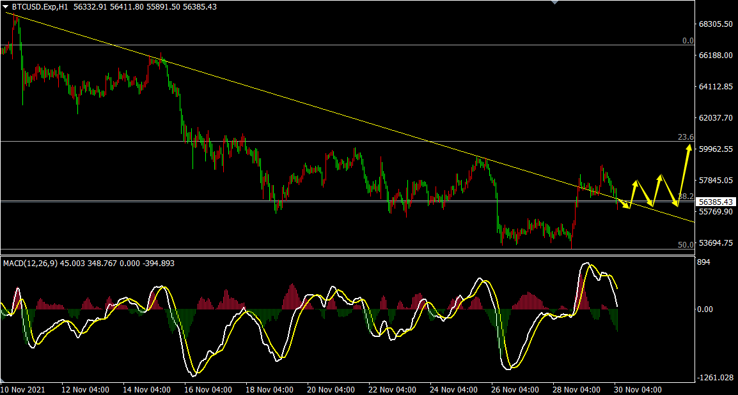Click the MACD 894 scale value
This screenshot has width=738, height=395.
[x=704, y=262]
